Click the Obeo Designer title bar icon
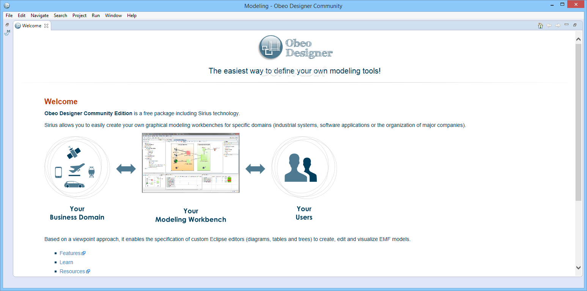 [x=6, y=6]
